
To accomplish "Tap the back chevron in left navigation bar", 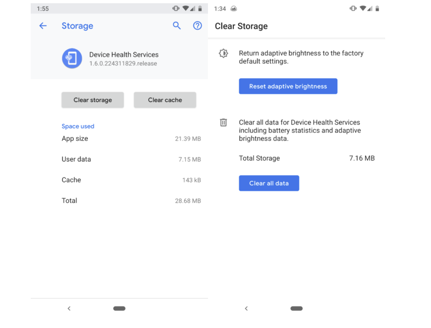I will pos(69,309).
